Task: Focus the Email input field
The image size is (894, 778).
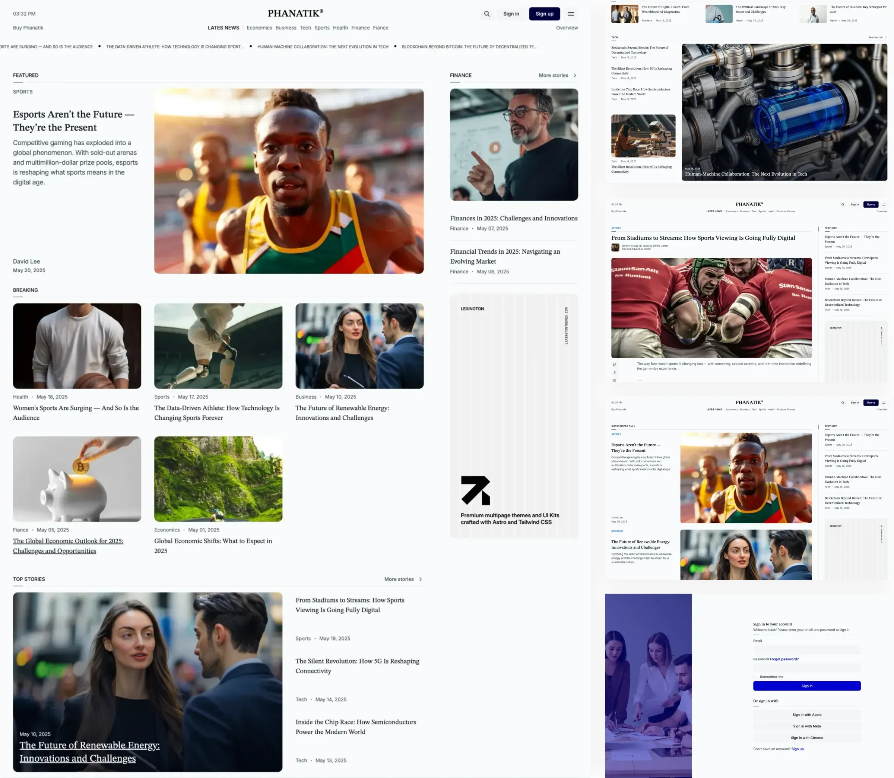Action: point(807,650)
